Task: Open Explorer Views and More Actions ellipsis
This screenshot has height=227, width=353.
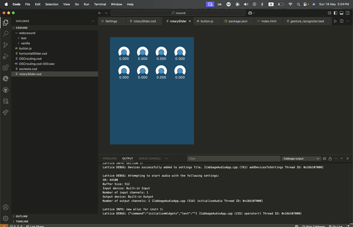Action: click(x=93, y=21)
